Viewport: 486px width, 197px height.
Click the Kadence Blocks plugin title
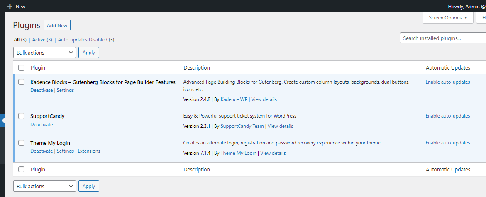[x=103, y=82]
